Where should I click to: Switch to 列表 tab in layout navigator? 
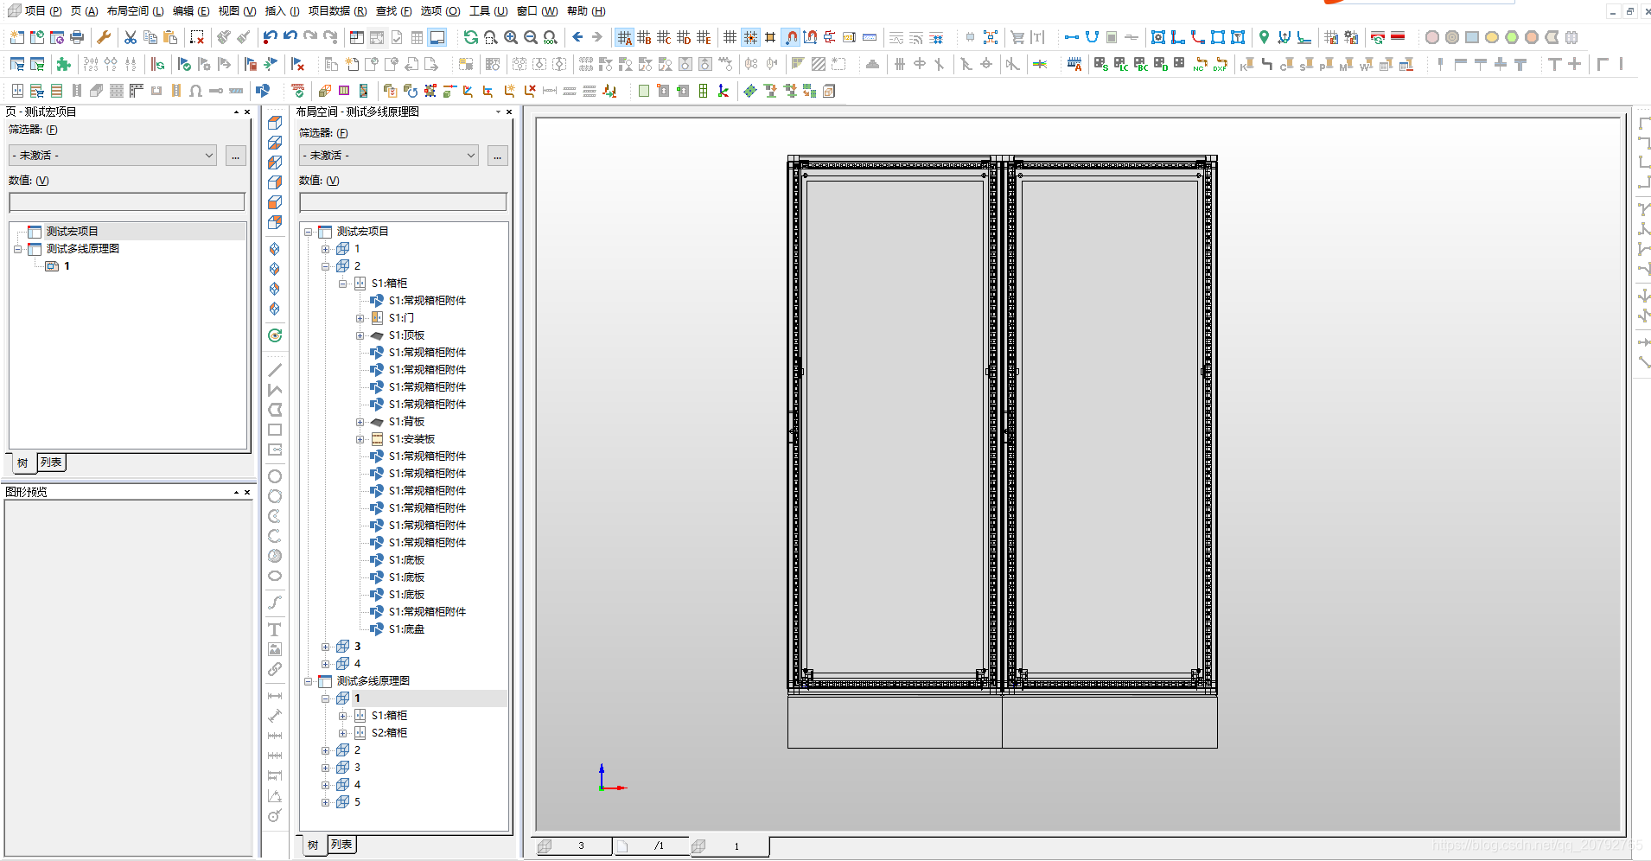click(x=341, y=845)
